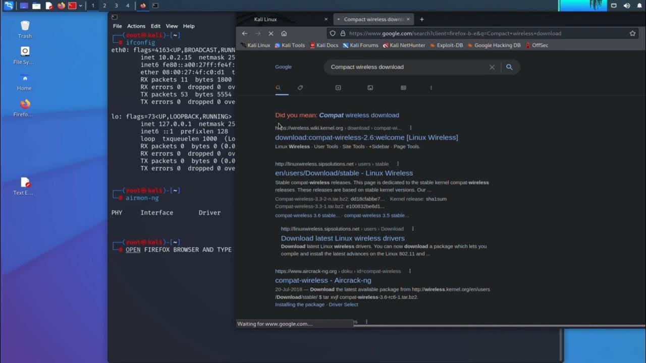Stop loading the page
Viewport: 646px width, 363px height.
[271, 33]
